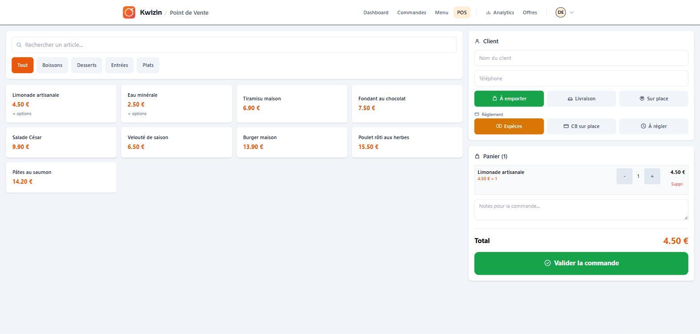Select the POS nav tab
The image size is (700, 334).
(462, 12)
